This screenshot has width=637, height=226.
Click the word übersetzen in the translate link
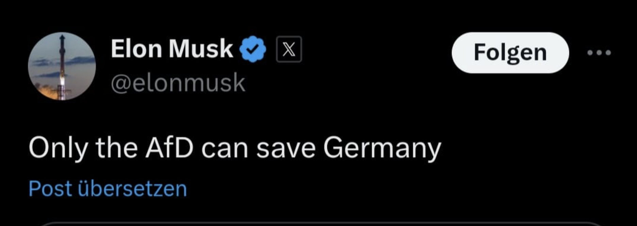pyautogui.click(x=132, y=189)
